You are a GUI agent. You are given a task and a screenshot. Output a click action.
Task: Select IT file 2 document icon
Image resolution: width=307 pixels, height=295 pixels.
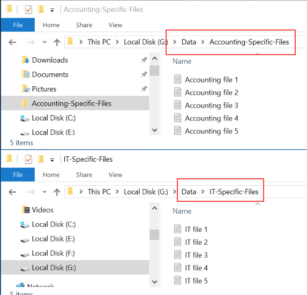click(x=177, y=242)
